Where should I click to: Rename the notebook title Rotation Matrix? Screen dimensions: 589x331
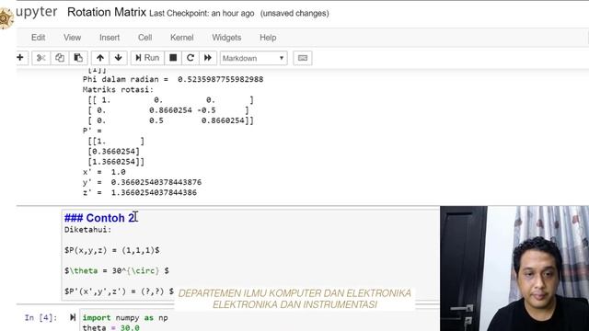pos(107,12)
